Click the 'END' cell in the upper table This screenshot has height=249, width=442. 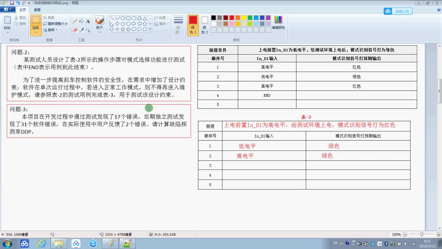(267, 95)
